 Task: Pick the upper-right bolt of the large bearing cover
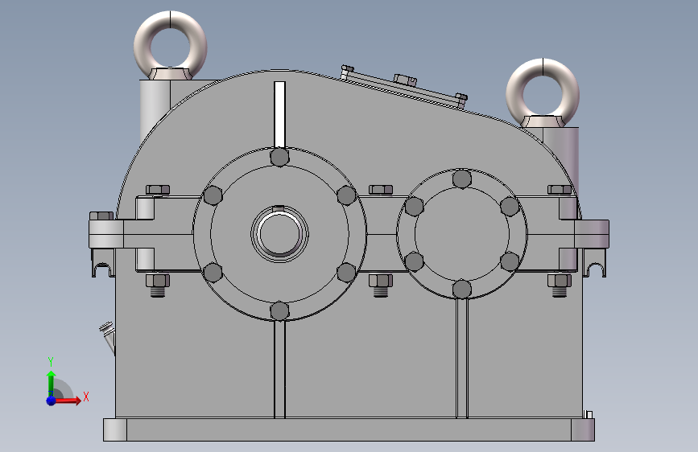point(346,195)
